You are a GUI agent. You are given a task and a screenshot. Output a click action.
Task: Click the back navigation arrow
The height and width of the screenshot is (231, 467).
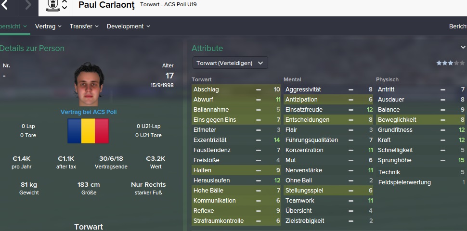point(5,5)
